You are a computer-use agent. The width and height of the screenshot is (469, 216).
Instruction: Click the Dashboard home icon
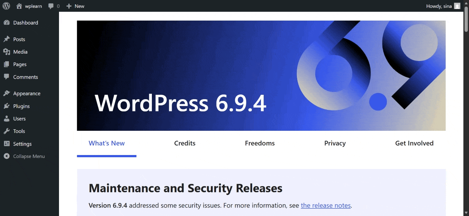click(x=6, y=22)
